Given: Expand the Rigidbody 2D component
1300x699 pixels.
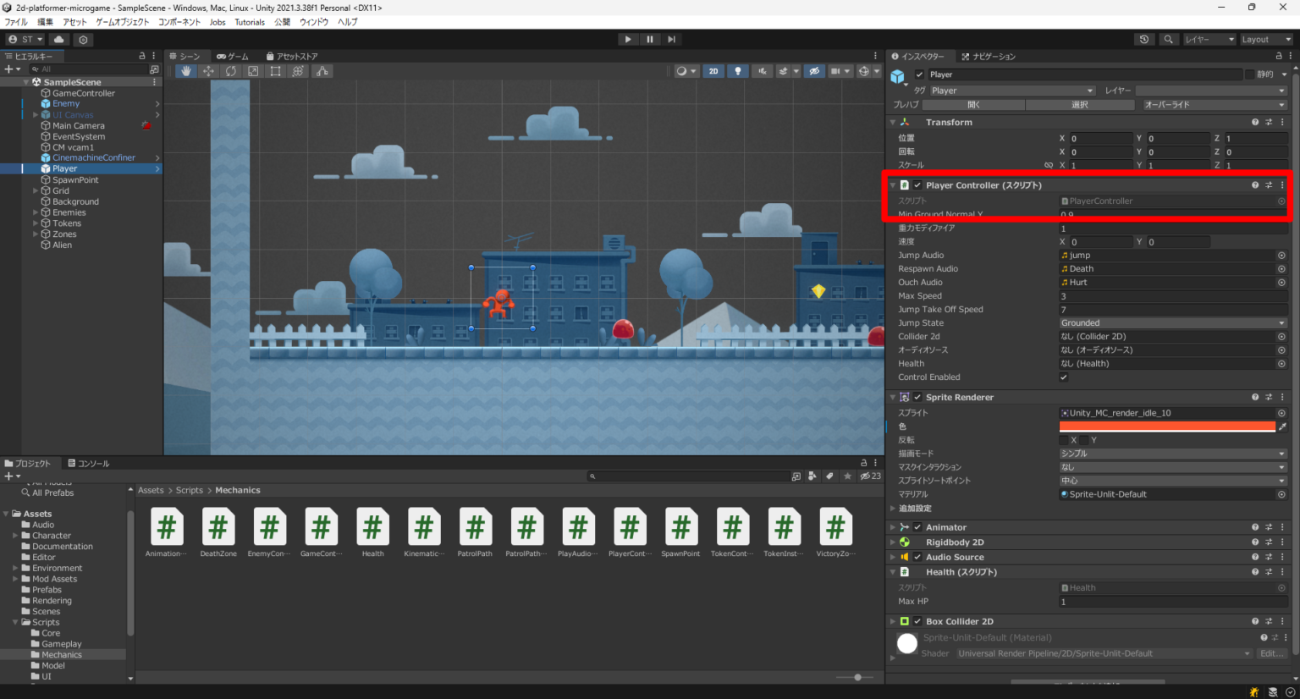Looking at the screenshot, I should click(x=893, y=542).
